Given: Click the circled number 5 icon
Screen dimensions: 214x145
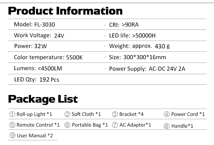Looking at the screenshot, I should click(12, 125).
